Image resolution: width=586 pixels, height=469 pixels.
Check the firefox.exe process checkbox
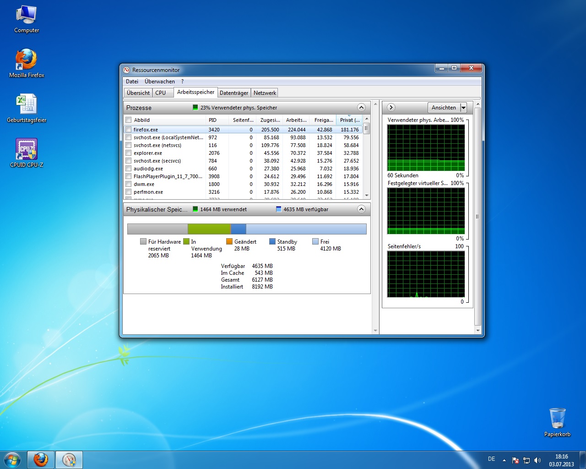[x=129, y=130]
